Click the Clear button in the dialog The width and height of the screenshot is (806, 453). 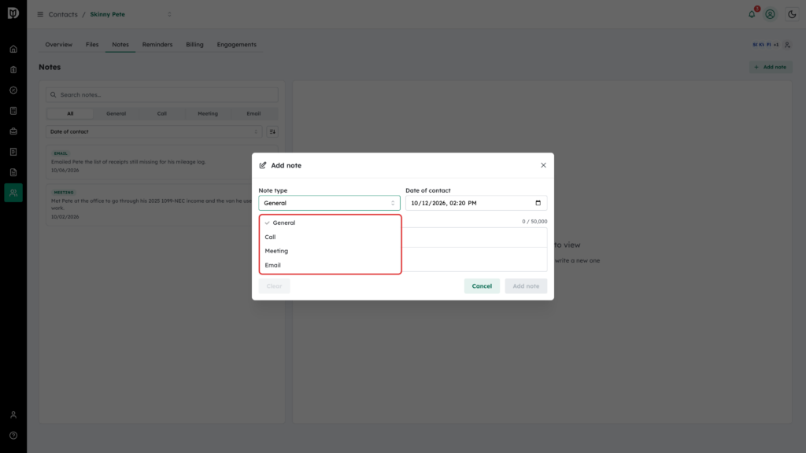[x=274, y=286]
